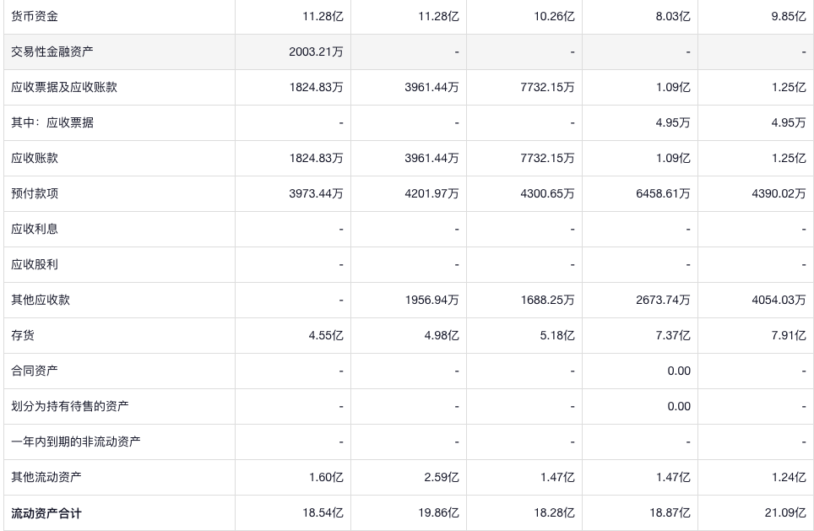
Task: Click the 货币资金 row label
Action: coord(35,16)
